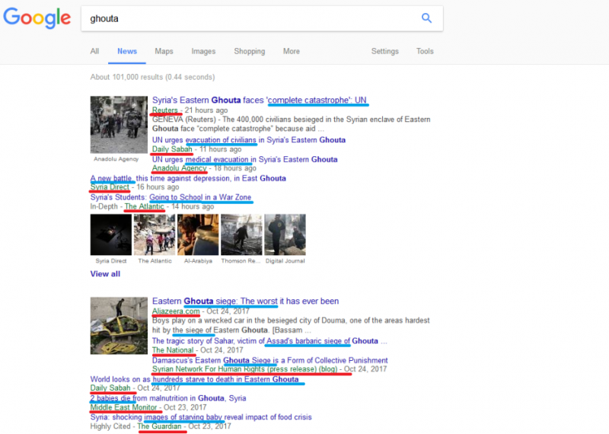Image resolution: width=609 pixels, height=434 pixels.
Task: Open World looks on as hundreds starve headline
Action: pos(195,379)
